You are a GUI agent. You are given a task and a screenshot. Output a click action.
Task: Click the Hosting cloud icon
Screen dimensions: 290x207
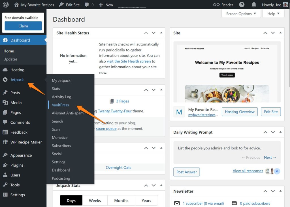coord(5,70)
